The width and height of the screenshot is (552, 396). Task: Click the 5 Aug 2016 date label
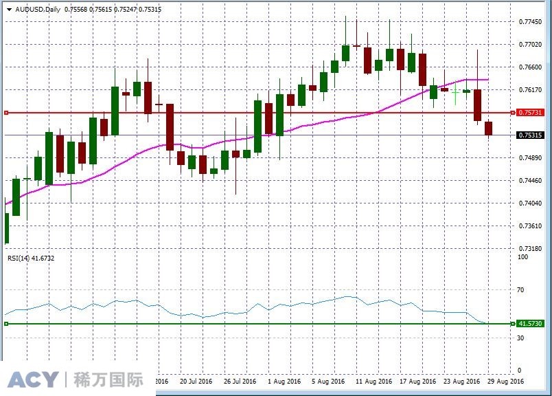tap(328, 381)
